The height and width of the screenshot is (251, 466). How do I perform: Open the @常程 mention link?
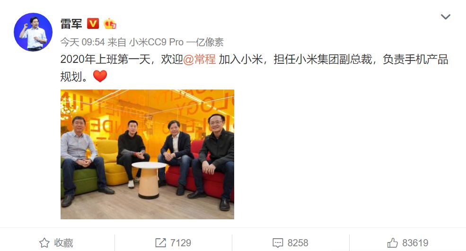coord(199,59)
